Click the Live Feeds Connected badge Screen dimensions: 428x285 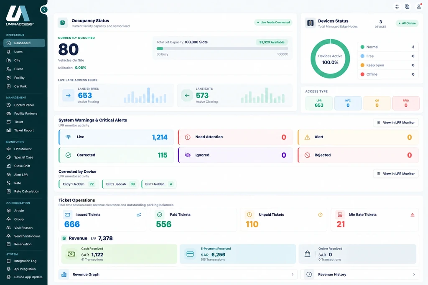click(273, 23)
